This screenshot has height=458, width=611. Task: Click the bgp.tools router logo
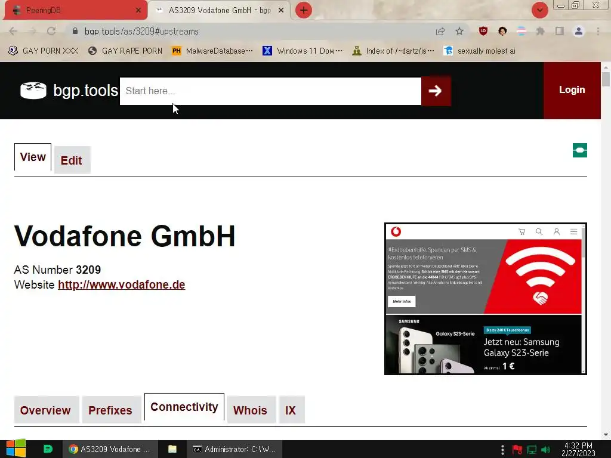click(33, 91)
